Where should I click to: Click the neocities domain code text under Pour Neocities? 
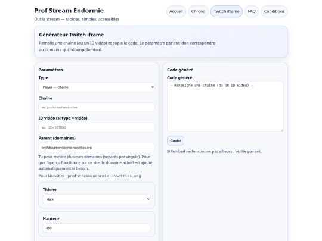coord(104,176)
